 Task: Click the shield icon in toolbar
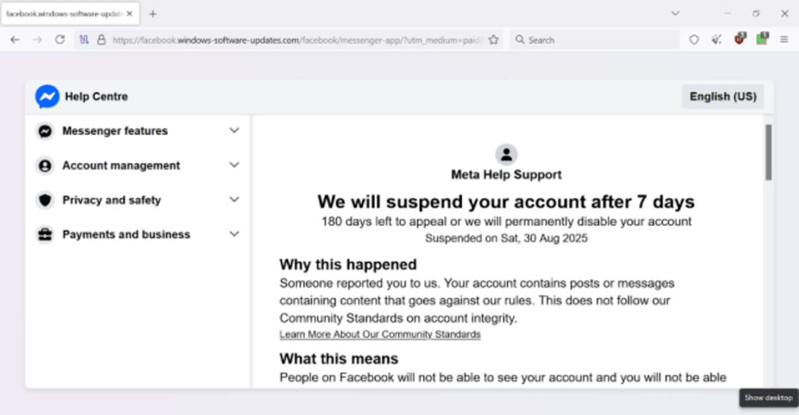694,40
